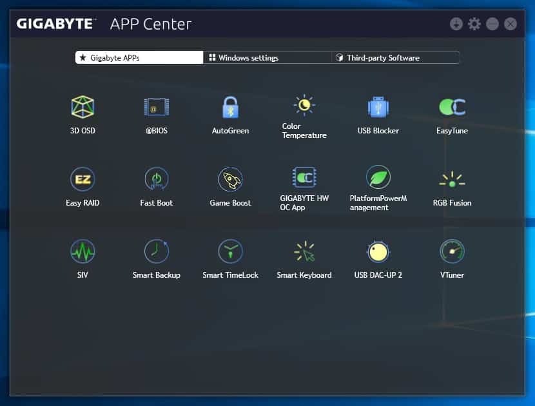The width and height of the screenshot is (535, 406).
Task: Switch to Windows settings tab
Action: 267,57
